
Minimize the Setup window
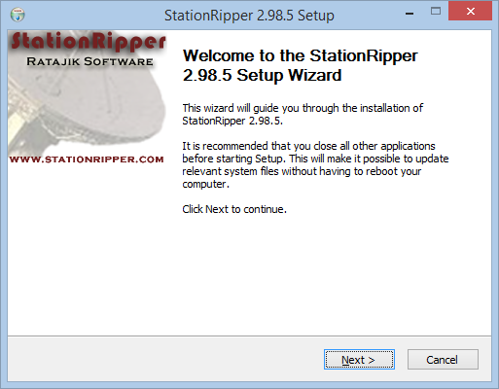(410, 13)
